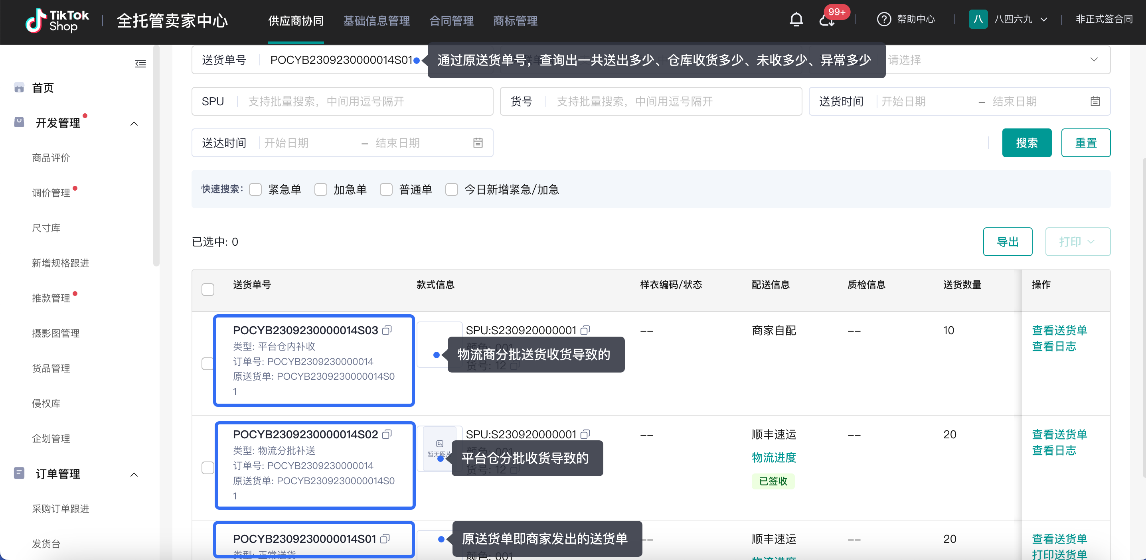Click the help center question mark icon
This screenshot has height=560, width=1146.
[x=883, y=19]
